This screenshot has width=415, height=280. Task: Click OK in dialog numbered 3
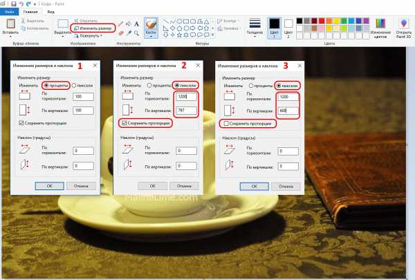click(255, 186)
